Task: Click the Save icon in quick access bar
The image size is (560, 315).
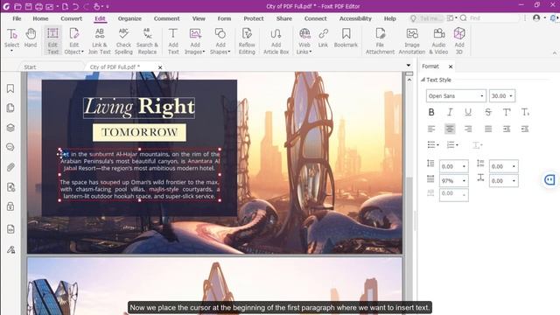Action: (x=28, y=6)
